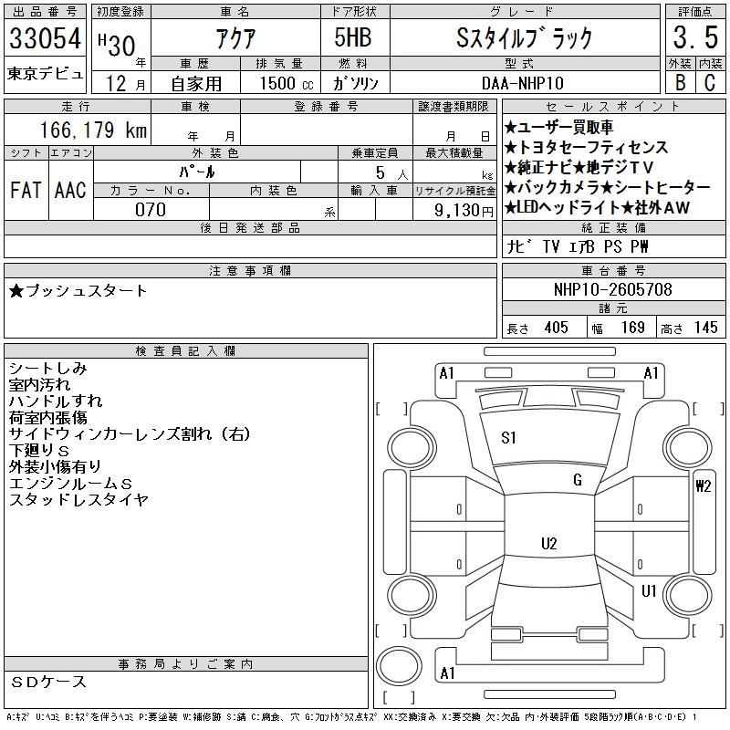Select the W2 damage marker on the diagram
This screenshot has width=730, height=730.
(703, 485)
